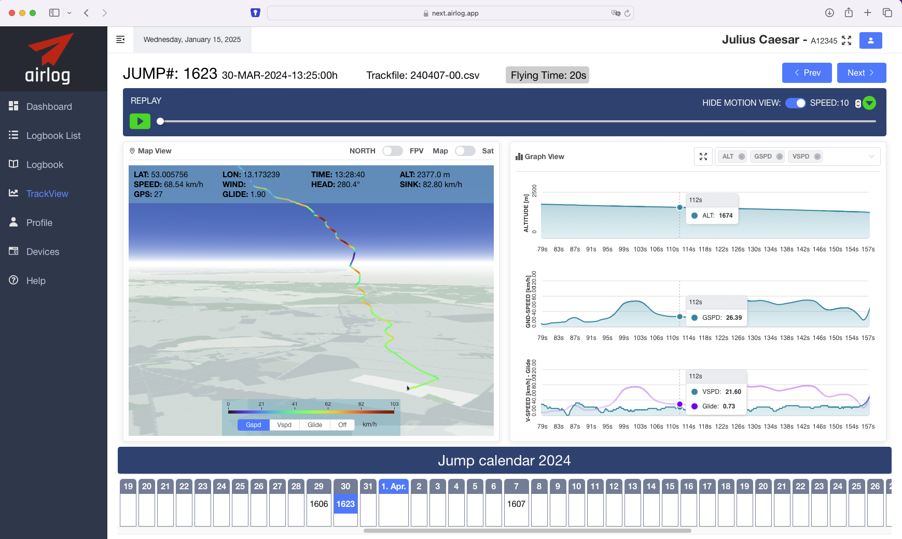This screenshot has width=902, height=539.
Task: Remove the VSPD graph tag
Action: 817,157
